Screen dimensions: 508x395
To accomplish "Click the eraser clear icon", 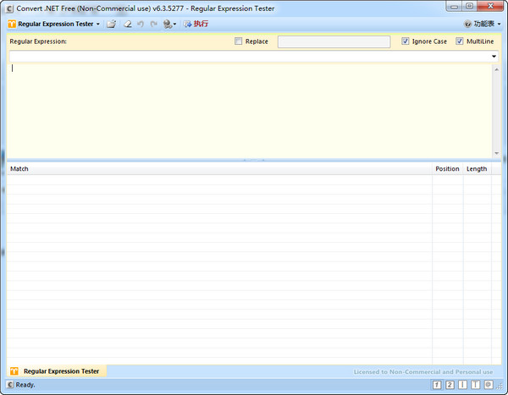I will pos(126,24).
